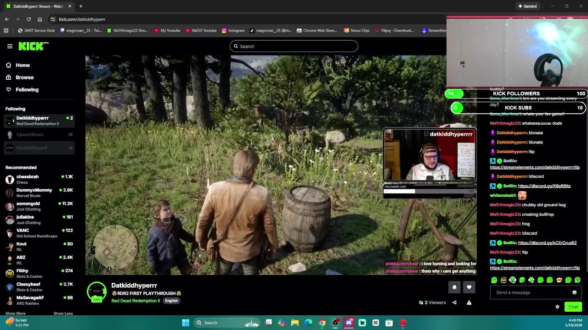Select the offline DatKiddHypeR channel
The width and height of the screenshot is (588, 330).
click(x=39, y=148)
